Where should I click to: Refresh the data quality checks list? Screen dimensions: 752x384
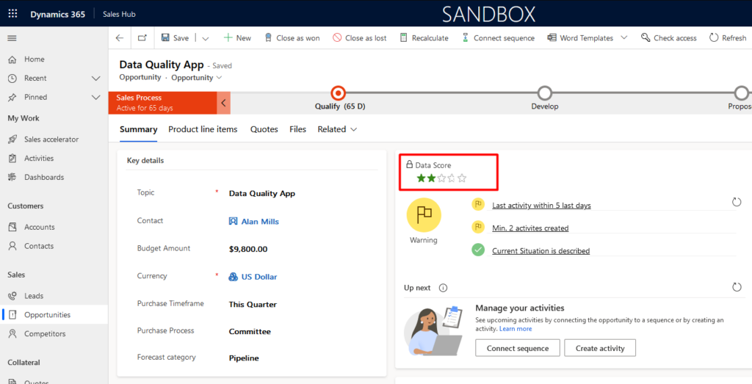coord(737,202)
